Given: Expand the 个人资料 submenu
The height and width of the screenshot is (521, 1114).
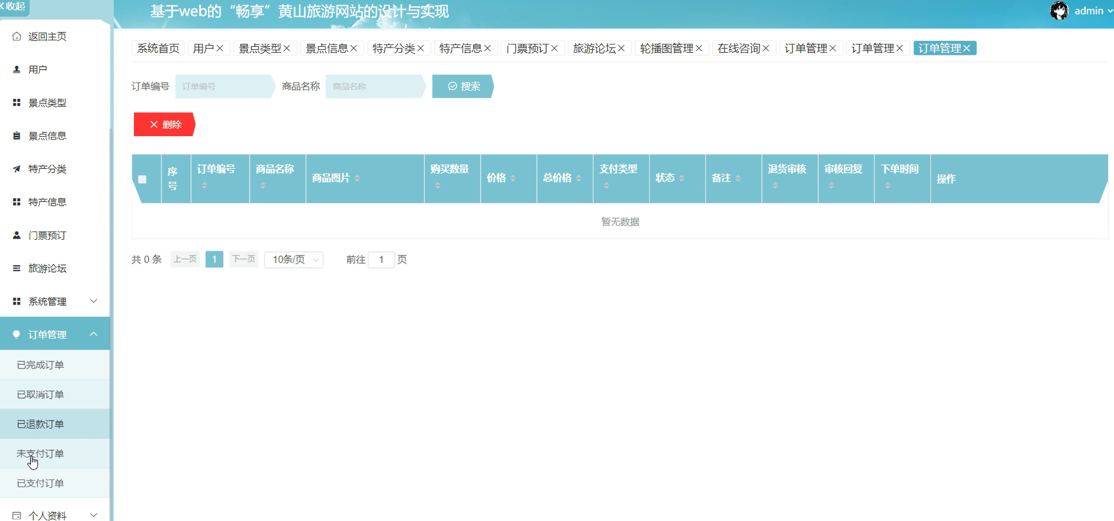Looking at the screenshot, I should tap(94, 515).
